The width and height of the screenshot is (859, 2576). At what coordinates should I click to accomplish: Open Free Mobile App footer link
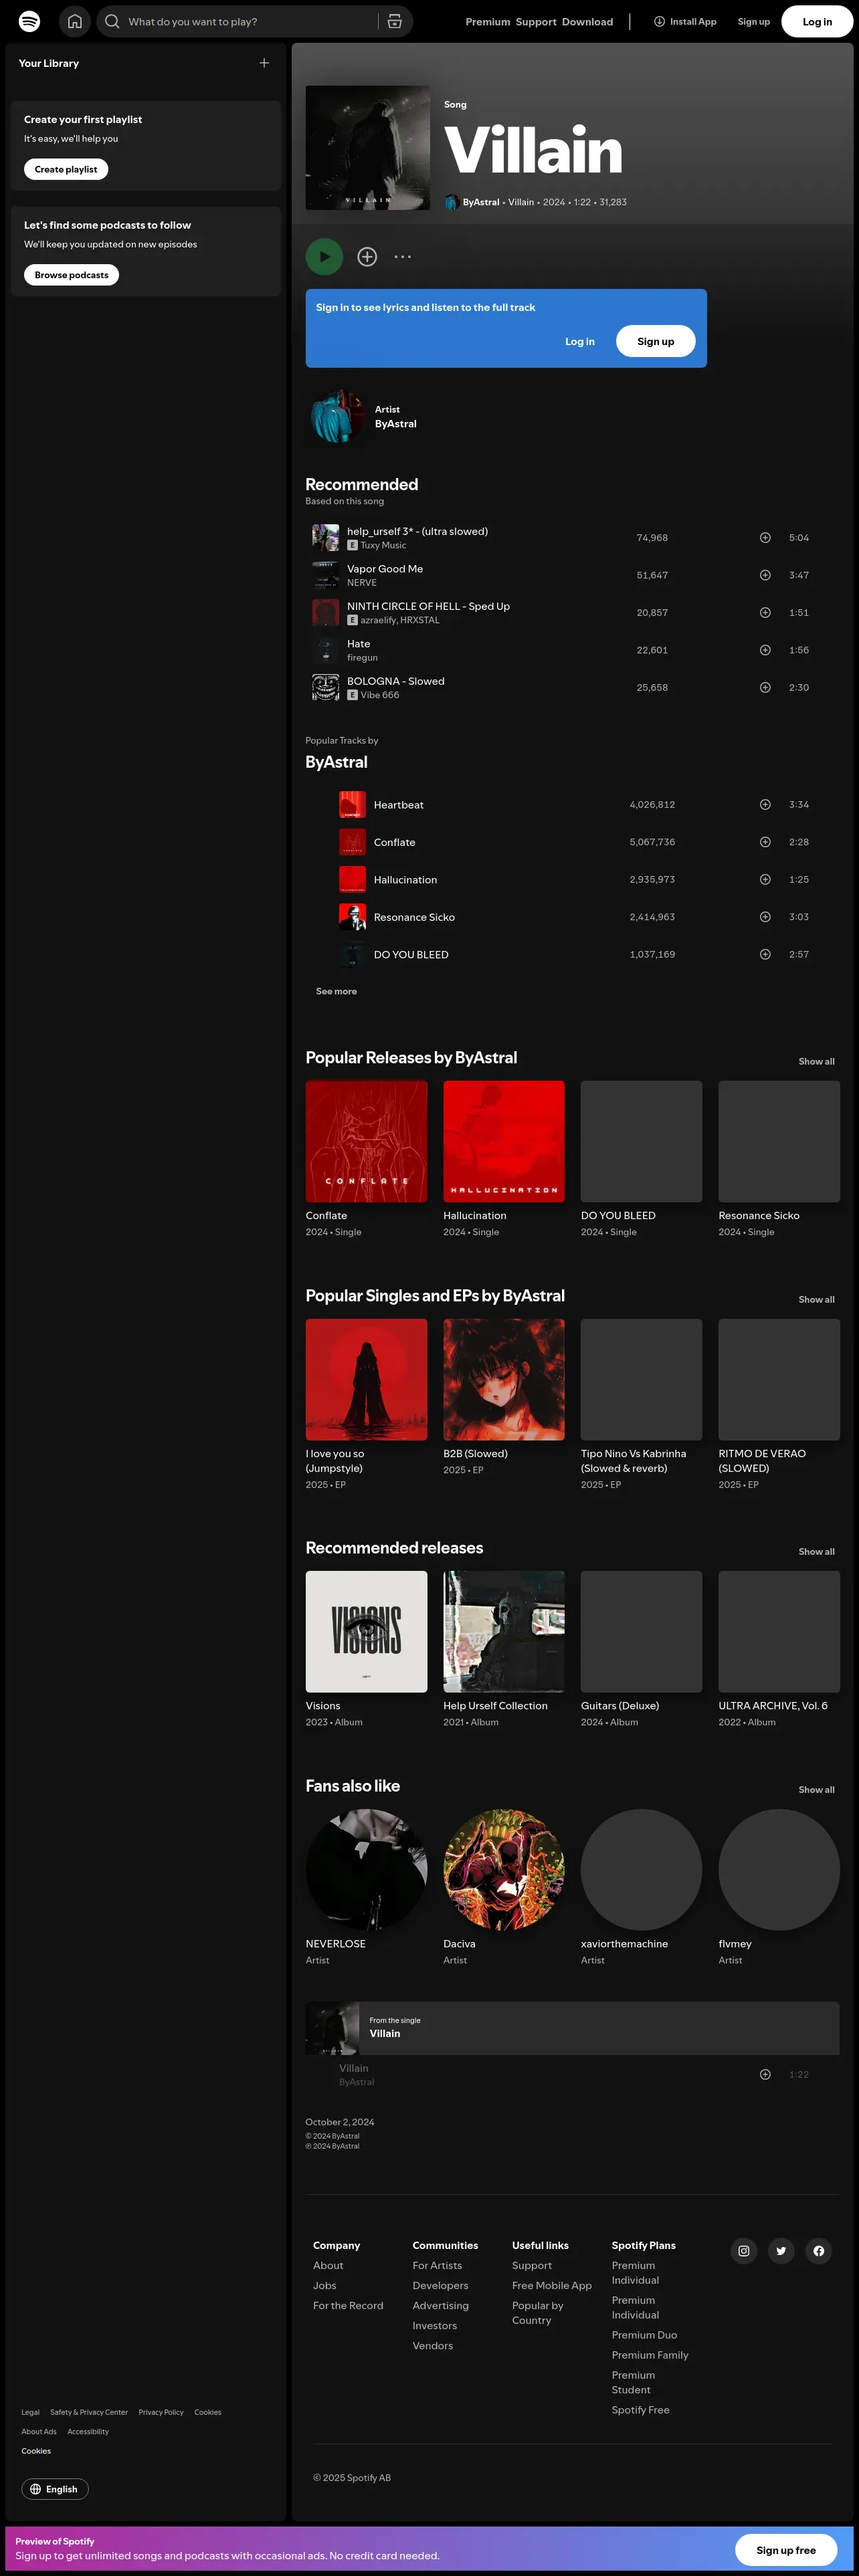(x=552, y=2286)
